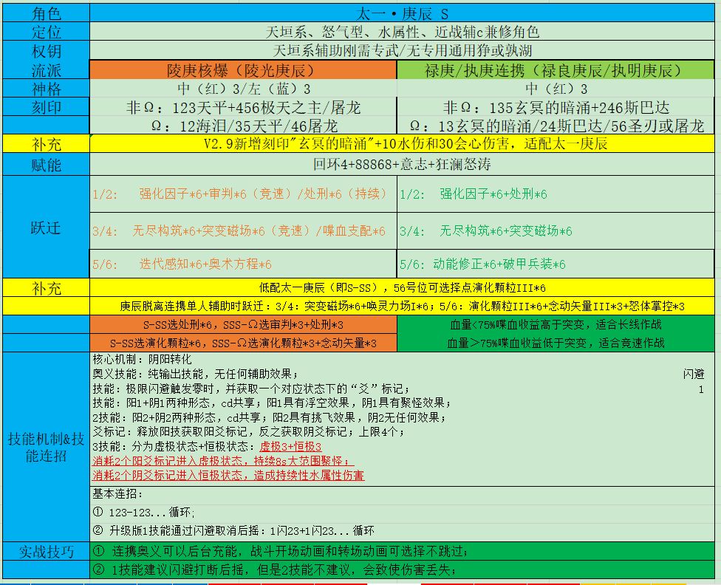Viewport: 721px width, 585px height.
Task: Click green row '① 连携奥义可以后台充能'
Action: click(x=402, y=551)
